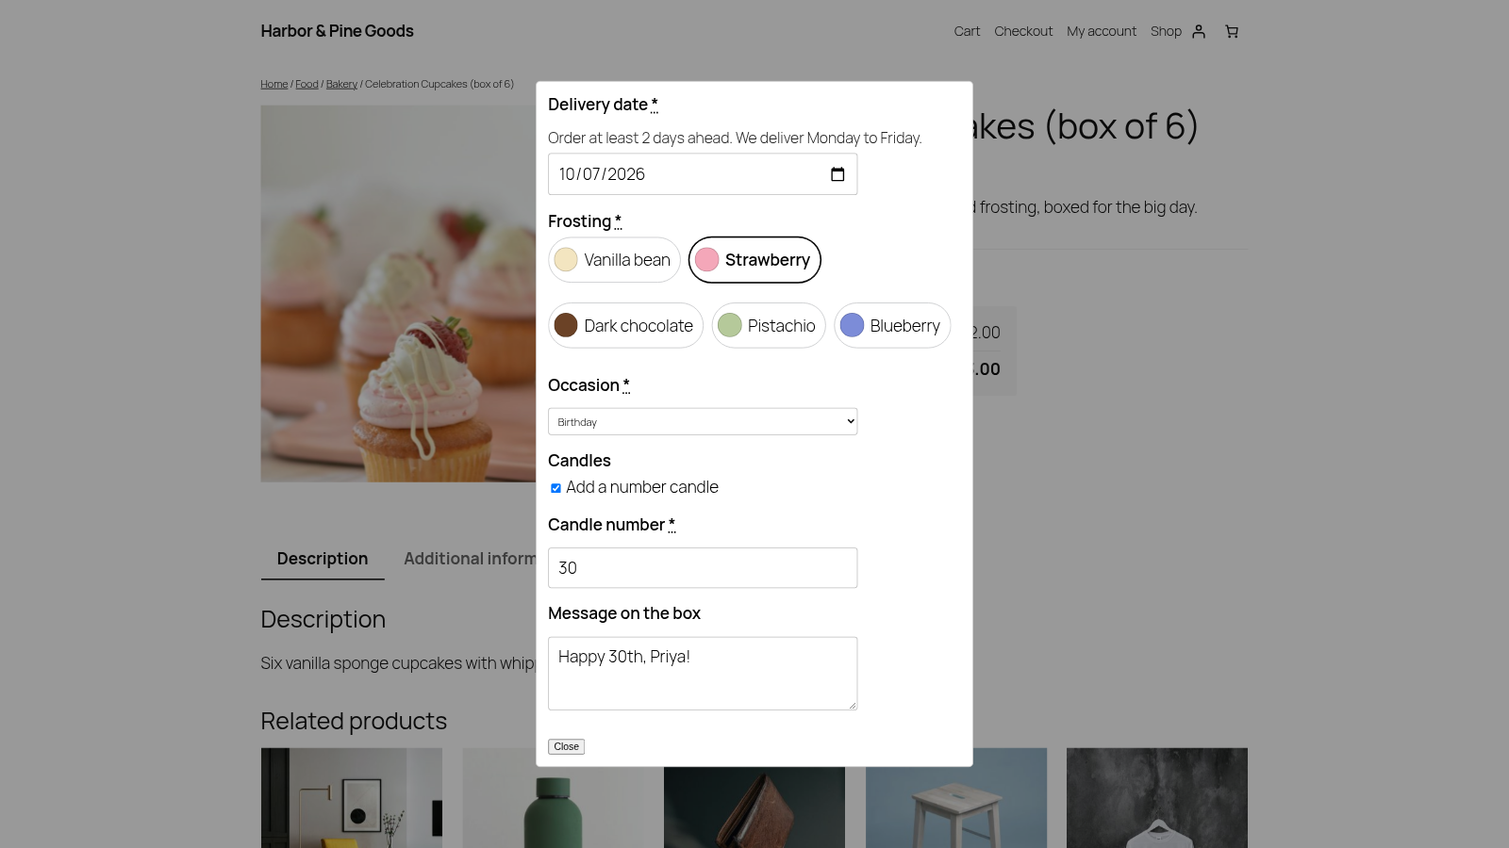
Task: Open the cupcake product image
Action: pos(398,294)
